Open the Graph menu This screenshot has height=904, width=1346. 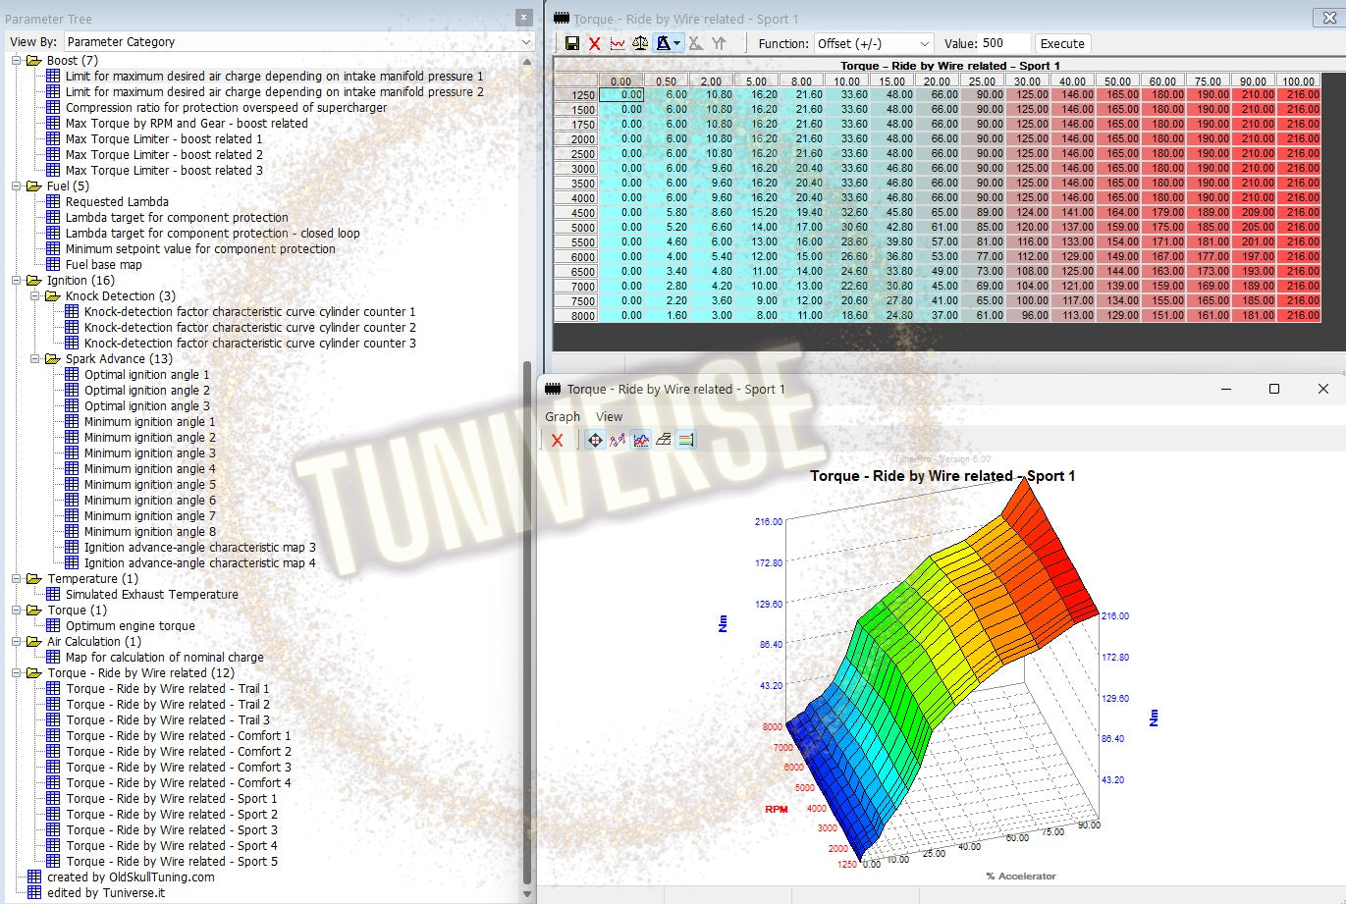click(x=563, y=416)
